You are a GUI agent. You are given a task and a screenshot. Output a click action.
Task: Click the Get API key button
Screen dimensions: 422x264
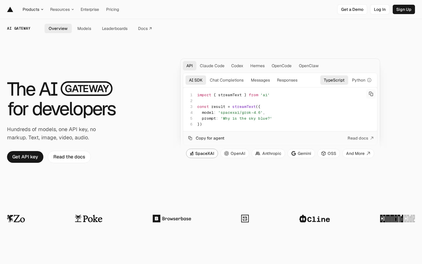click(x=25, y=157)
